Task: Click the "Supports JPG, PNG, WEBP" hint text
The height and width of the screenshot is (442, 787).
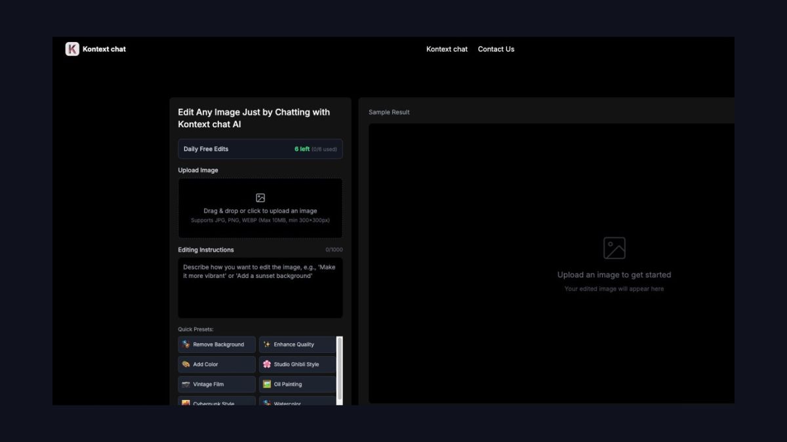Action: 260,220
